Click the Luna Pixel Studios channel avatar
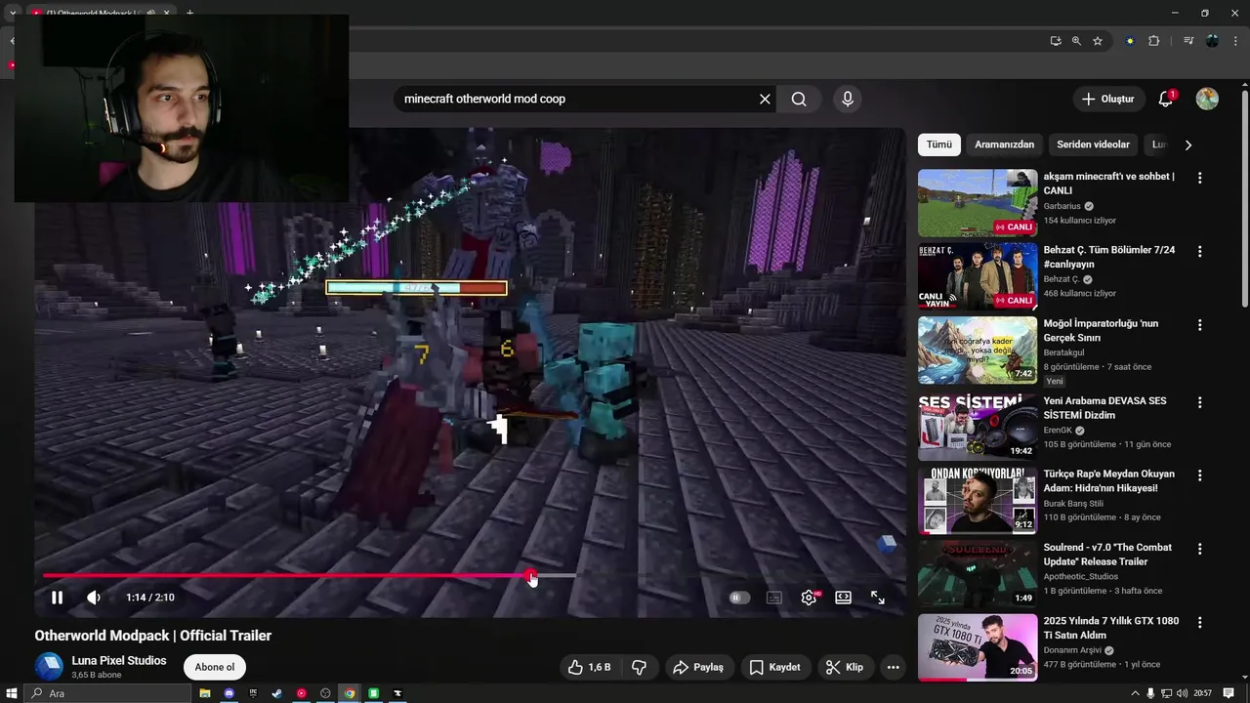The width and height of the screenshot is (1250, 703). point(49,667)
